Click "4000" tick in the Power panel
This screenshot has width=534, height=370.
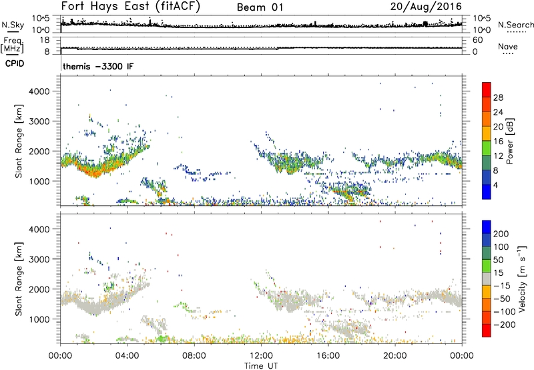[39, 91]
